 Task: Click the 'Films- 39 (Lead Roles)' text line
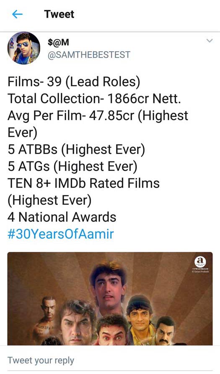(74, 81)
